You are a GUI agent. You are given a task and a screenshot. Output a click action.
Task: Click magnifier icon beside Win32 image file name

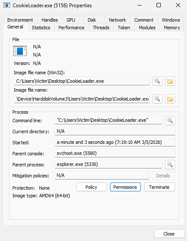click(157, 81)
